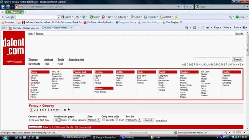Click the Help question mark icon
Screen dimensions: 249x140
pos(244,27)
